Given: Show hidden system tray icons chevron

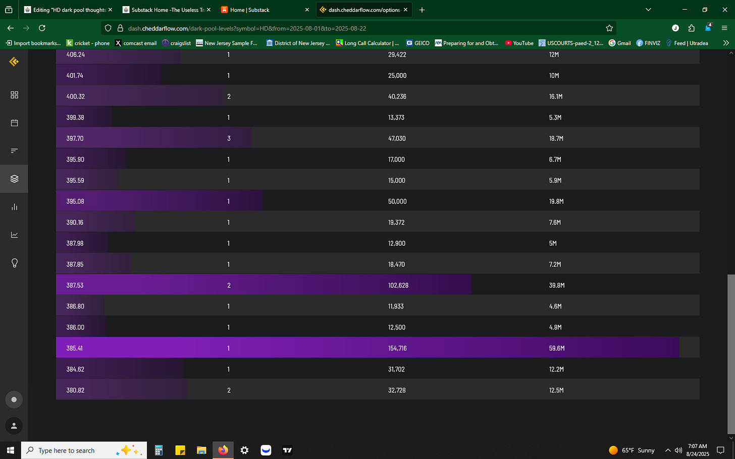Looking at the screenshot, I should [x=668, y=450].
